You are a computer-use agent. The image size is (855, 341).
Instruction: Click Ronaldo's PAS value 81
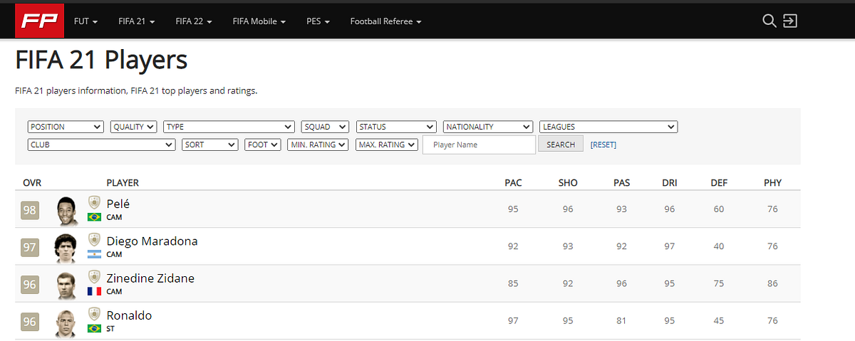621,320
